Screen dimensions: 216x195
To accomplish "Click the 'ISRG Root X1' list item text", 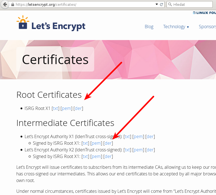I will pos(37,108).
